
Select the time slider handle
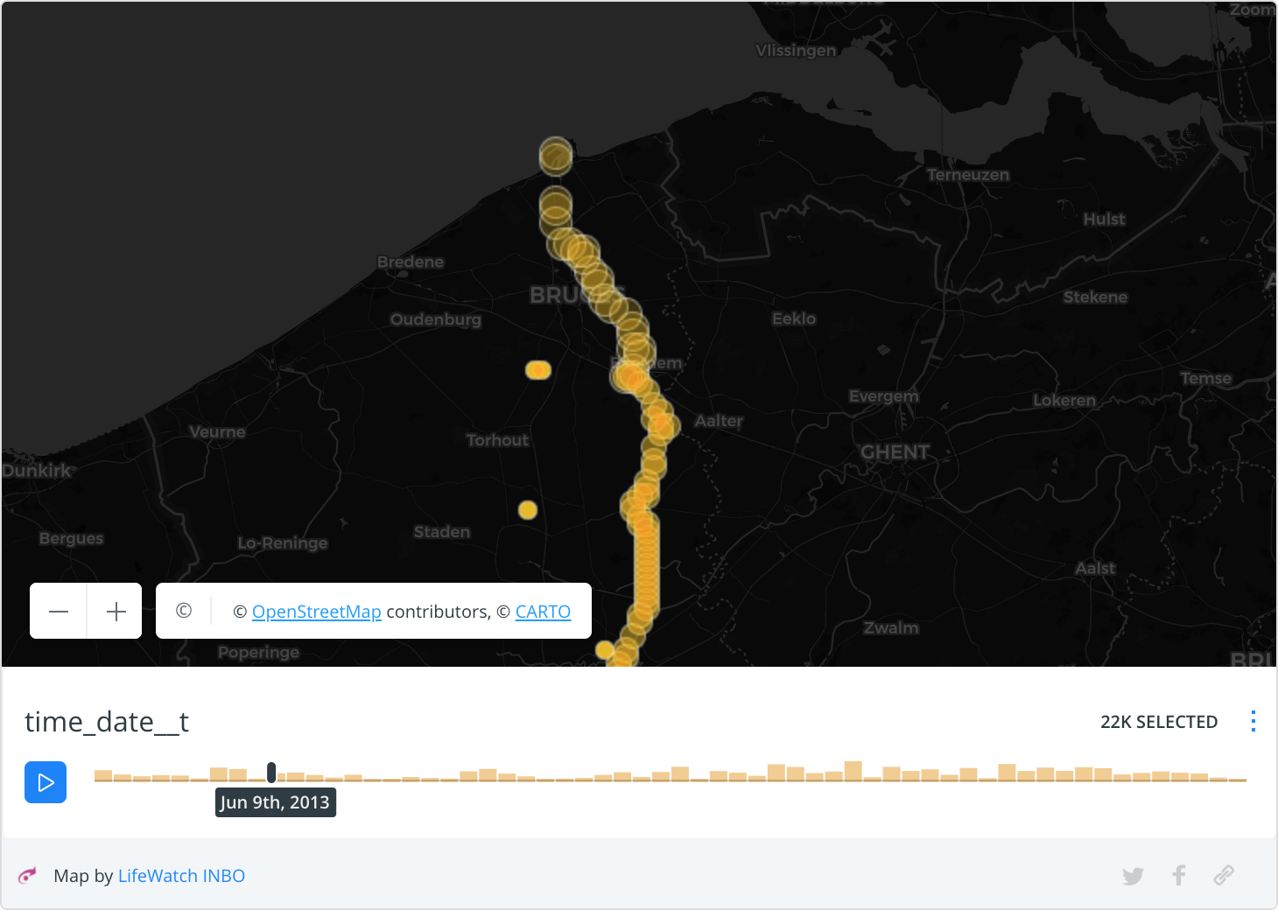click(271, 773)
